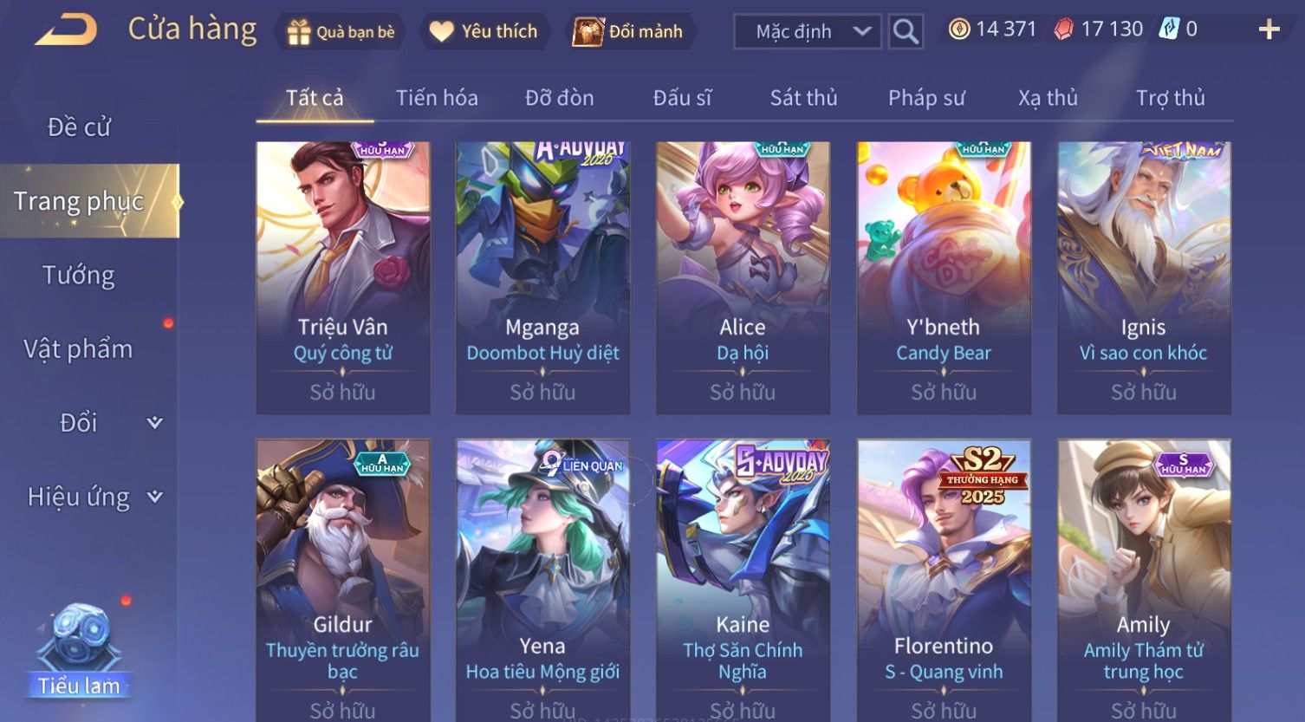
Task: Select the Đề cử sidebar item
Action: pos(79,127)
